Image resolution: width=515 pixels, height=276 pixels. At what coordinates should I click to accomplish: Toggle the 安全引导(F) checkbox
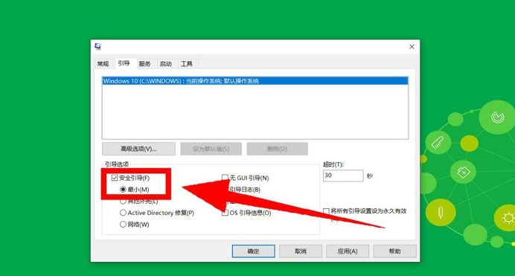pyautogui.click(x=115, y=178)
